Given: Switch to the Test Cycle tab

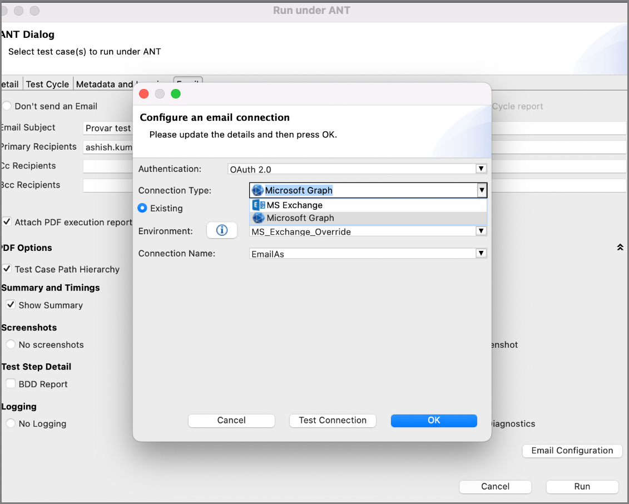Looking at the screenshot, I should coord(47,84).
